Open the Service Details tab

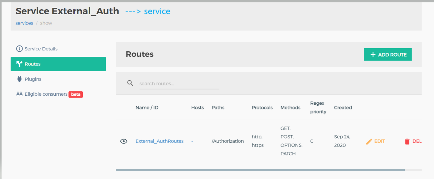pyautogui.click(x=41, y=49)
